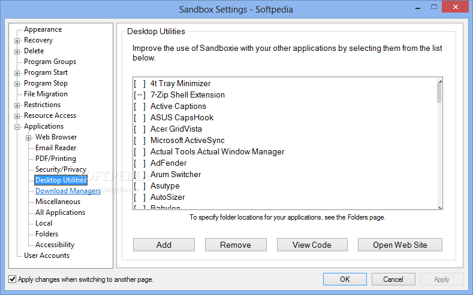Enable the ASUS CapsHook checkbox
Viewport: 473px width, 295px height.
[140, 118]
